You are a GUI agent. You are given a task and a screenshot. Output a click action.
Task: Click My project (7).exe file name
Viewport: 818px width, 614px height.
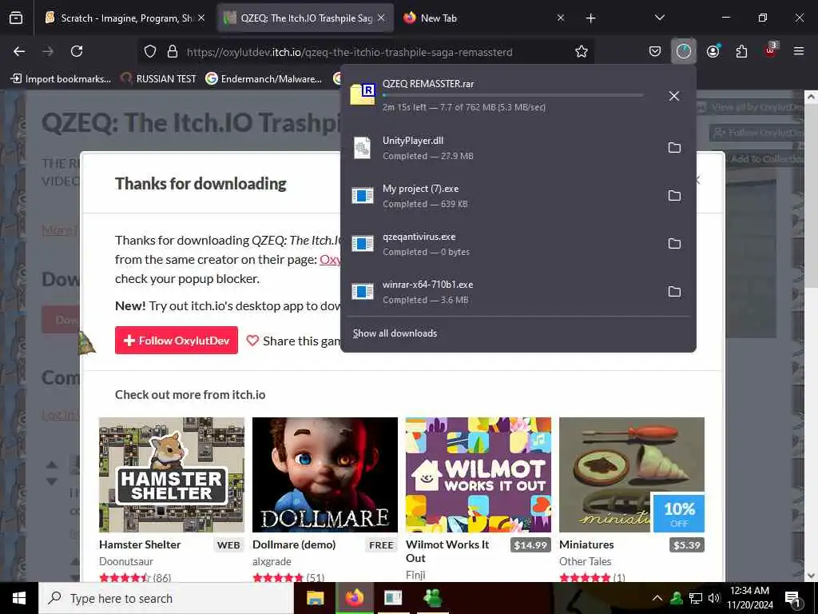(x=420, y=189)
